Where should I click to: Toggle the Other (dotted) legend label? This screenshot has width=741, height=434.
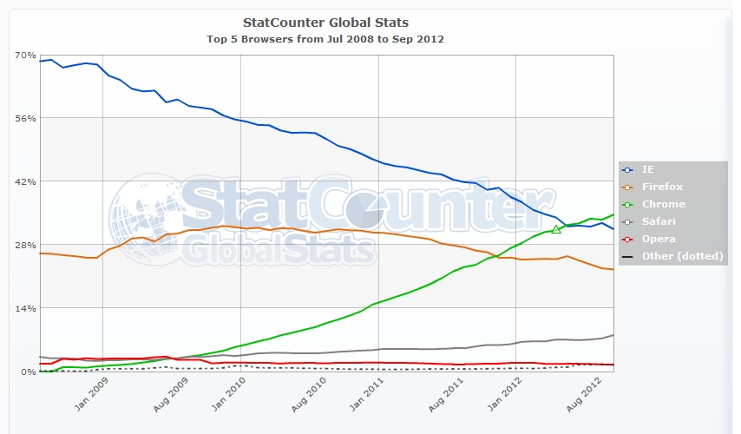tap(682, 256)
